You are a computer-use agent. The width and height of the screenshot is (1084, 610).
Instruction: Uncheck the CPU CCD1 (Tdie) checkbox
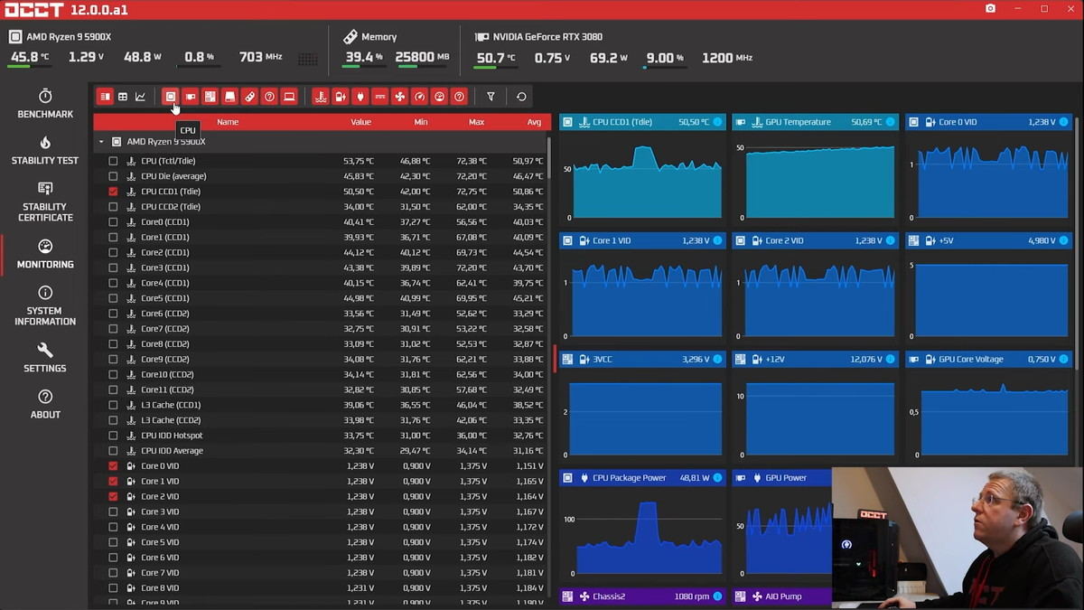click(113, 192)
